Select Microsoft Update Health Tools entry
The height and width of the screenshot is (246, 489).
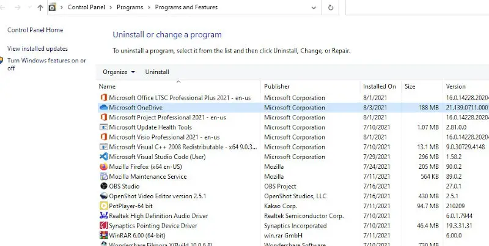point(150,127)
